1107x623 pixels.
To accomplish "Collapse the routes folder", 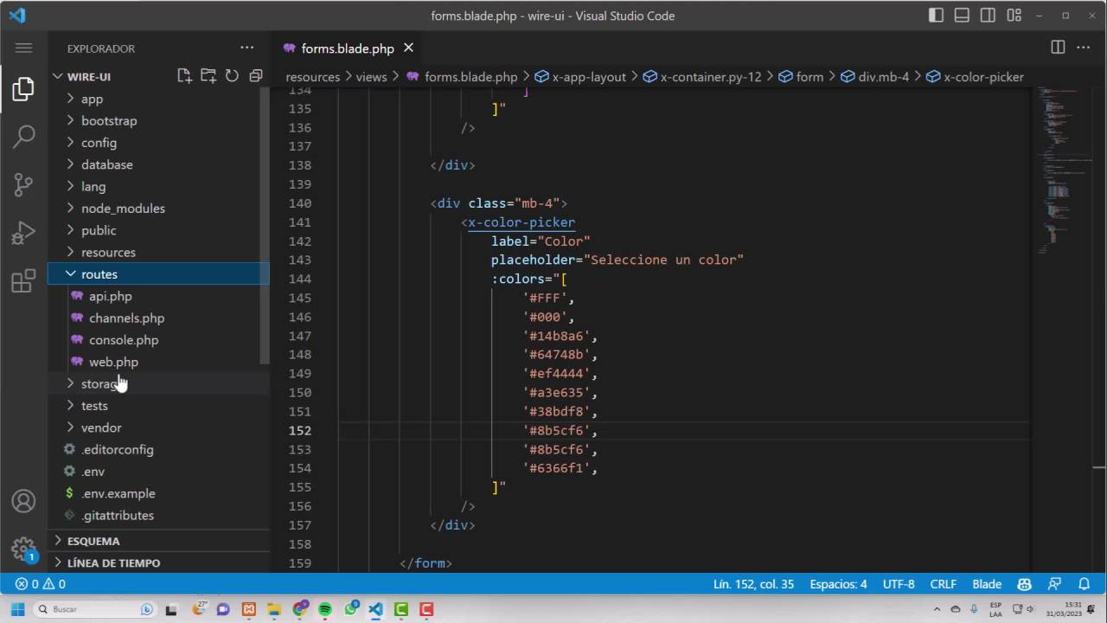I will [158, 274].
